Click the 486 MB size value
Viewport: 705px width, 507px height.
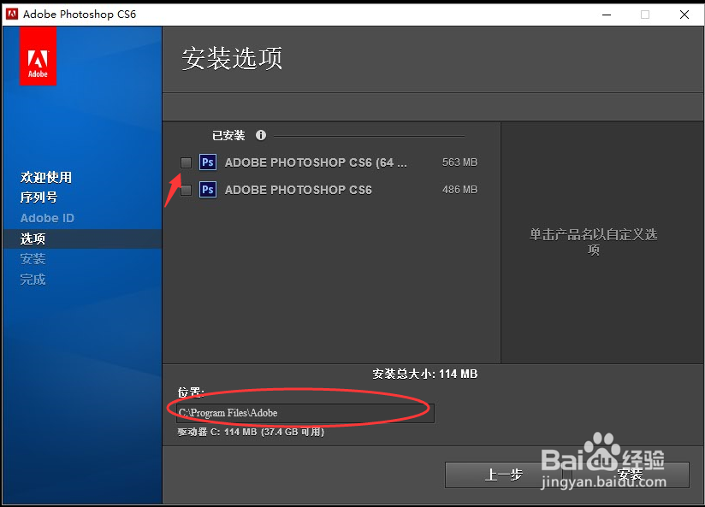point(459,190)
